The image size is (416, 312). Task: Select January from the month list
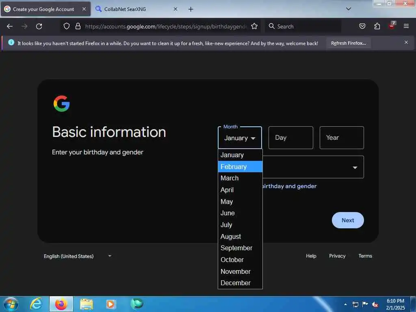click(240, 155)
